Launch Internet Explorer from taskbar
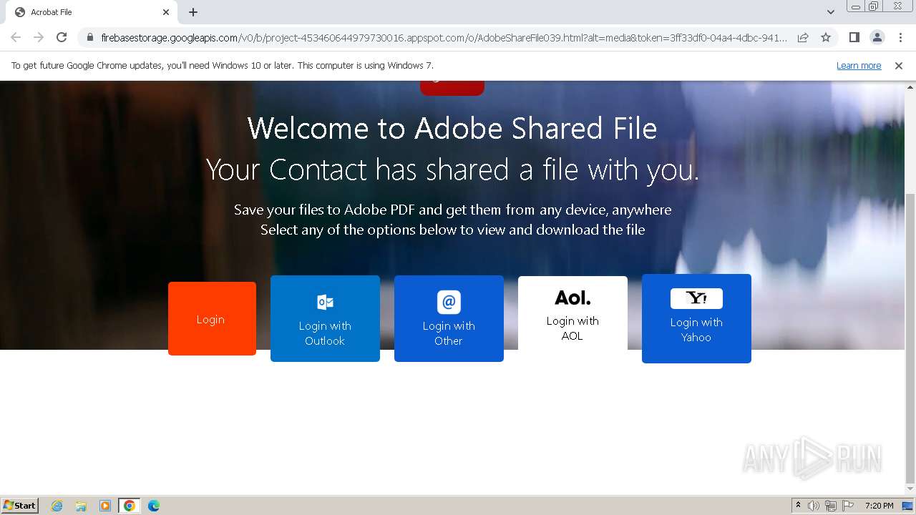 click(x=57, y=506)
